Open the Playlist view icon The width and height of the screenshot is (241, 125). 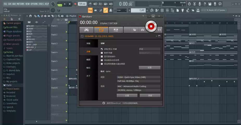[152, 10]
